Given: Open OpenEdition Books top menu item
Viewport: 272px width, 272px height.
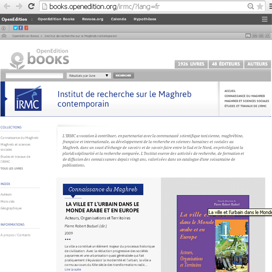Looking at the screenshot, I should coord(56,19).
